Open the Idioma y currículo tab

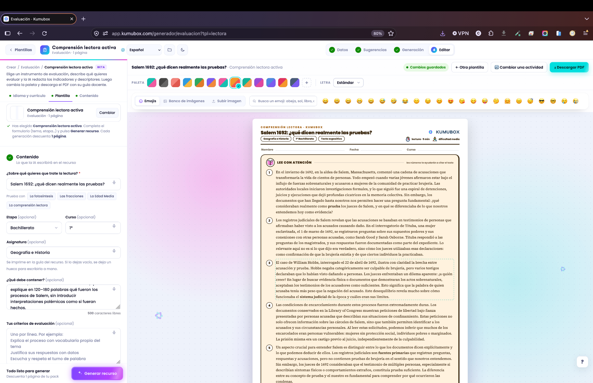(27, 96)
